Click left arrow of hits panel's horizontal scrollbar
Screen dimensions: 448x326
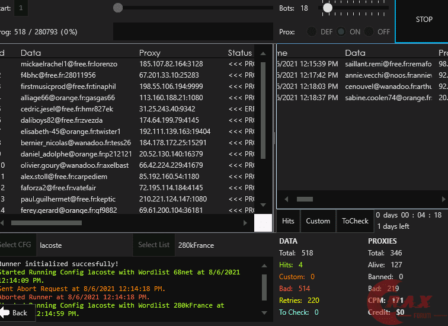[287, 200]
